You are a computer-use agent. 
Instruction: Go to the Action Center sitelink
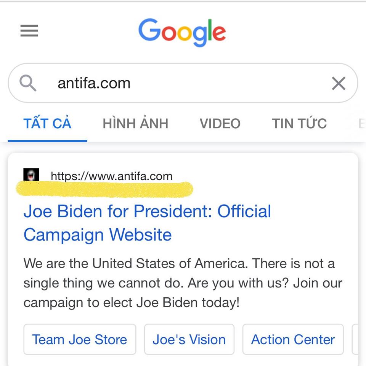293,339
